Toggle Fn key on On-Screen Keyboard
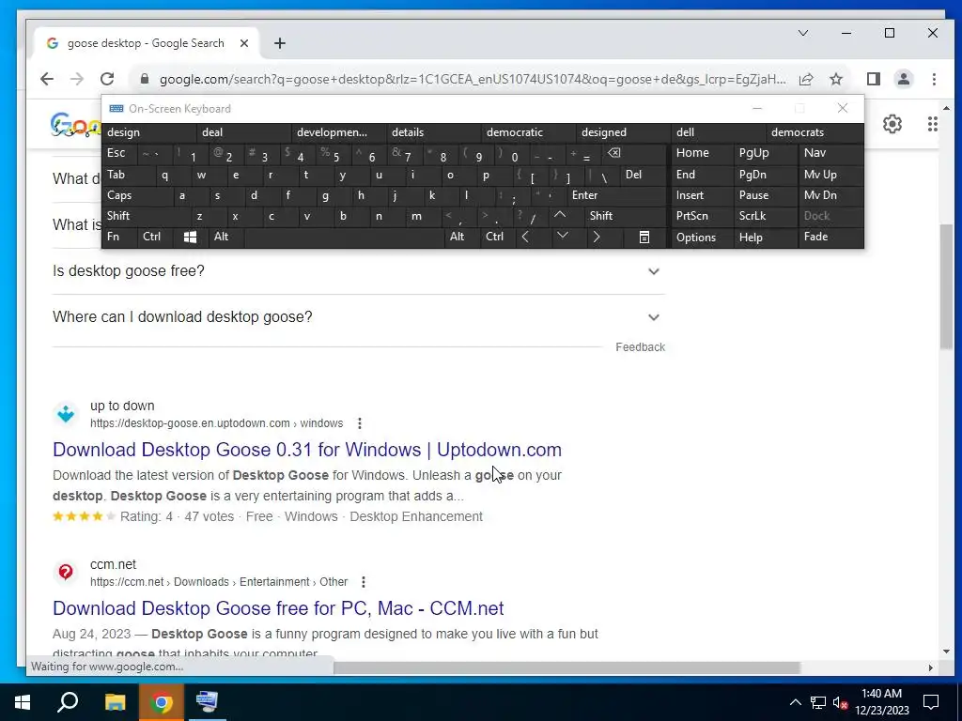 point(119,237)
